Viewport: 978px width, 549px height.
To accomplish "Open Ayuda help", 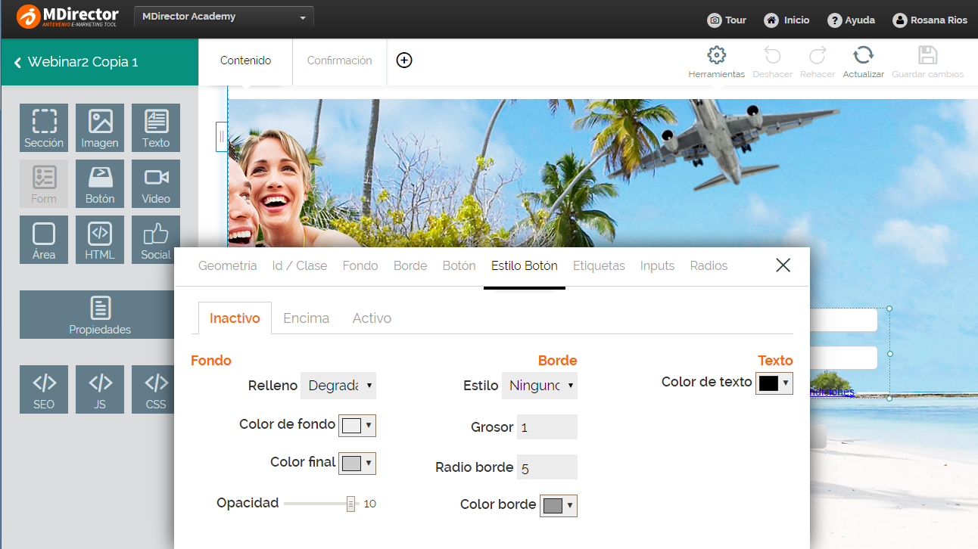I will tap(851, 20).
